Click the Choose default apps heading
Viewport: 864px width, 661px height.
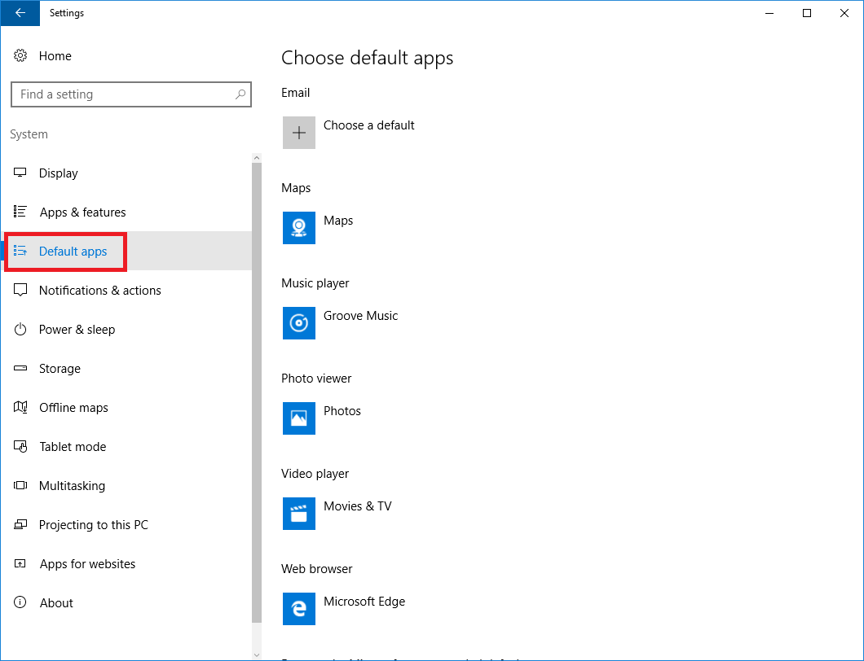(x=367, y=58)
